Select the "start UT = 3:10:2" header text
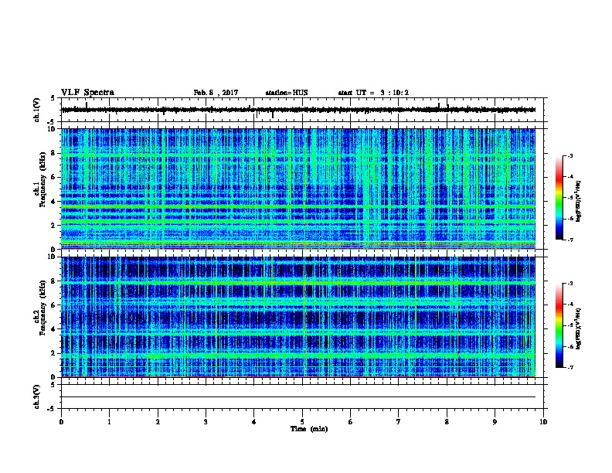The width and height of the screenshot is (612, 473). pos(373,93)
